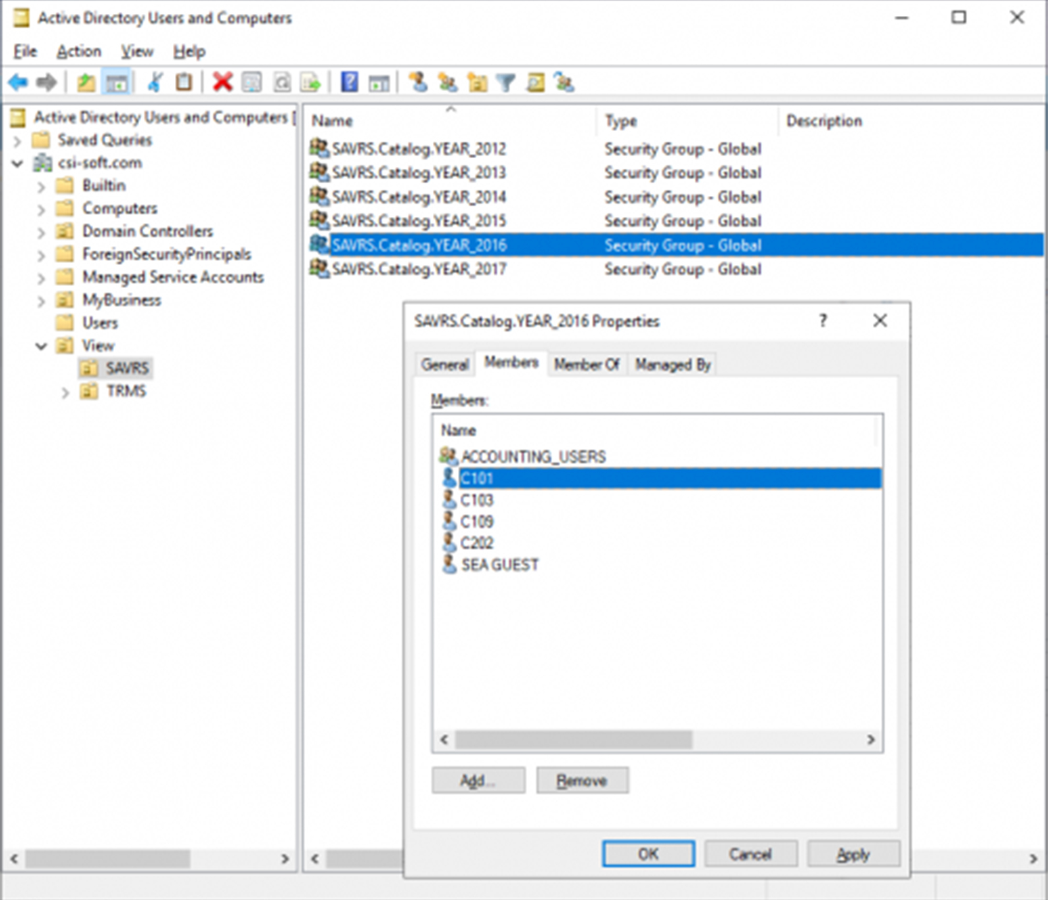Expand the TRMS tree node
The width and height of the screenshot is (1057, 900).
click(x=65, y=391)
